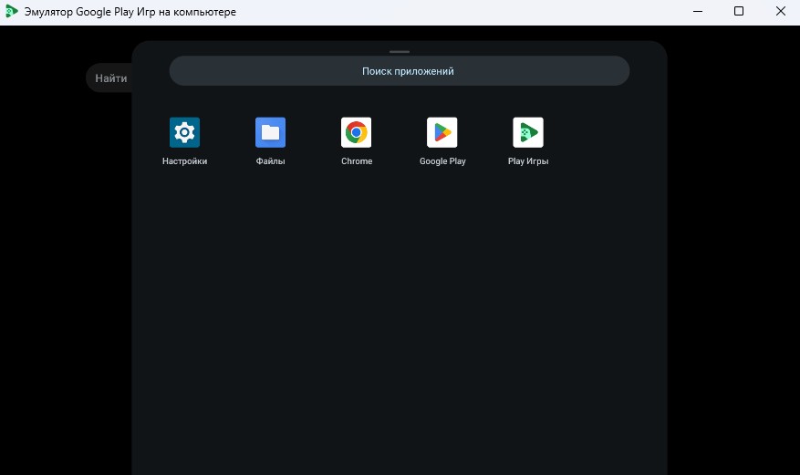Click the drawer handle above the search bar

click(x=400, y=51)
